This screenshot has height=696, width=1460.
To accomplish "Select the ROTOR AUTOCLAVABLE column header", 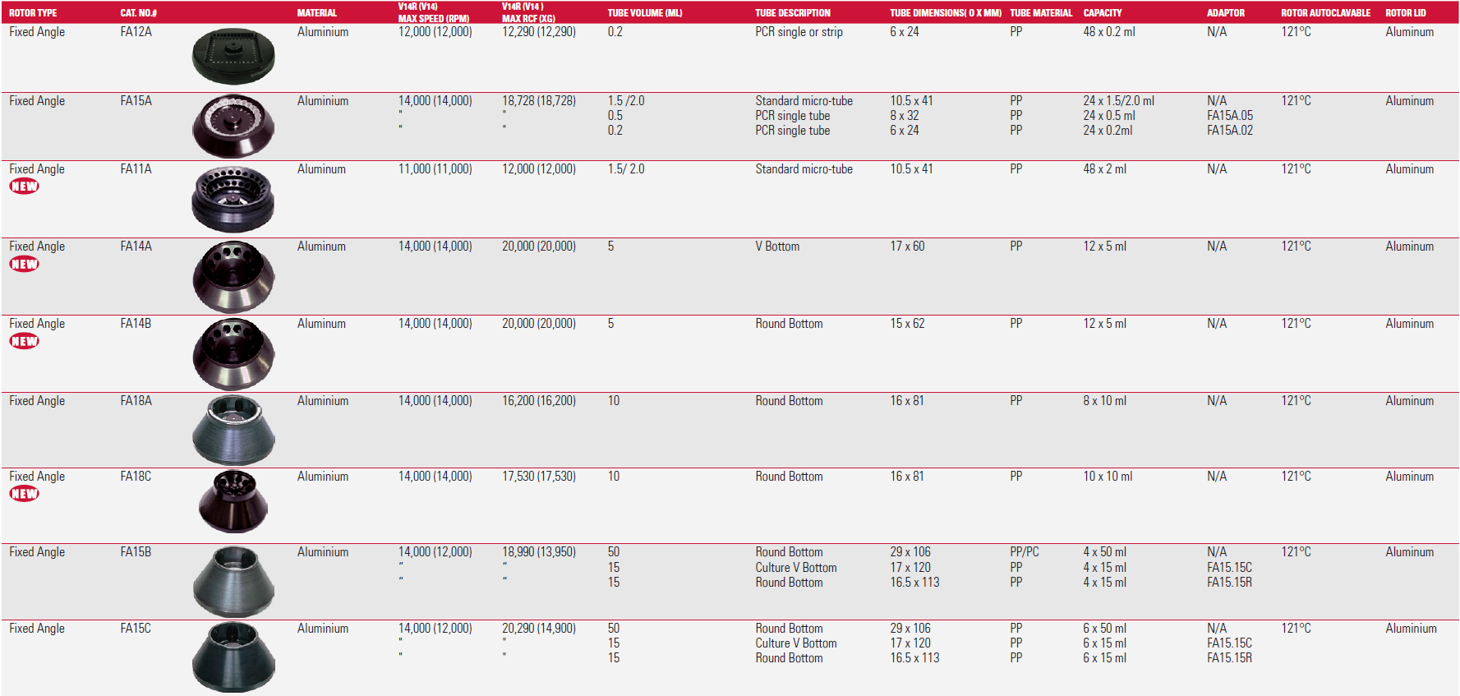I will [1325, 13].
